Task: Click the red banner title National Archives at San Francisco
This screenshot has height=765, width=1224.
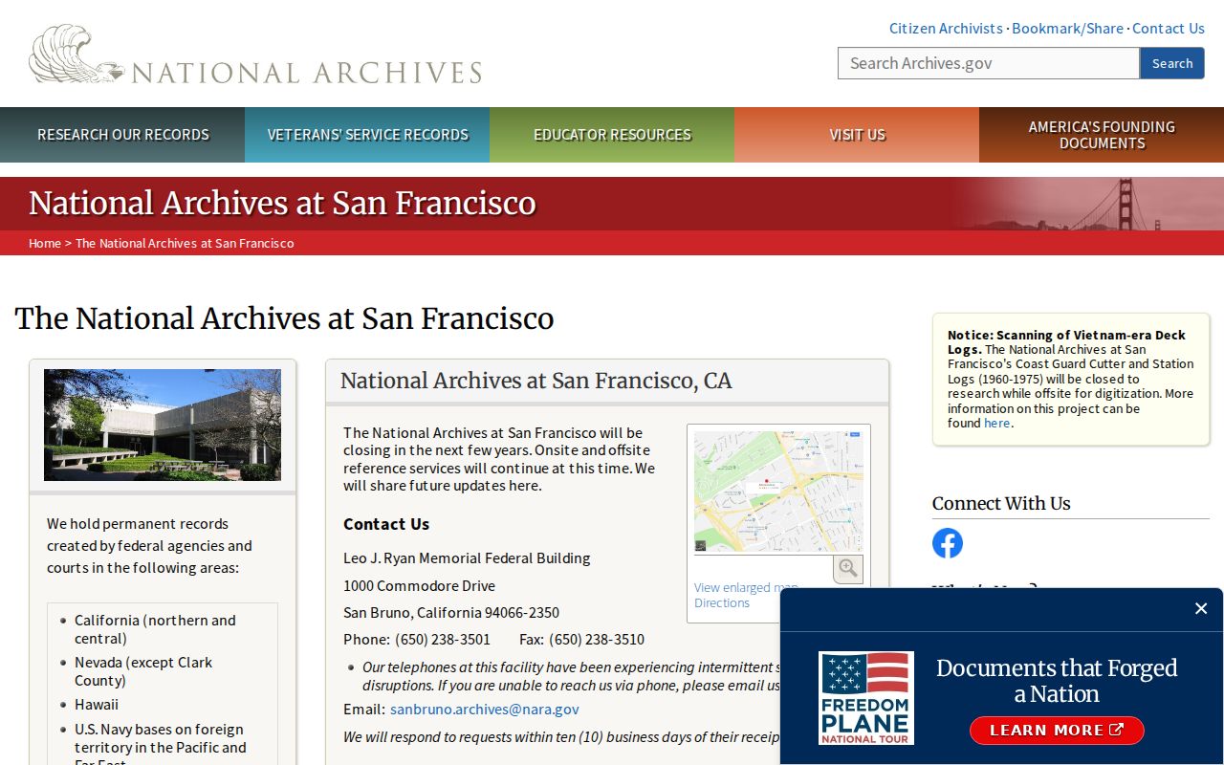Action: (282, 204)
